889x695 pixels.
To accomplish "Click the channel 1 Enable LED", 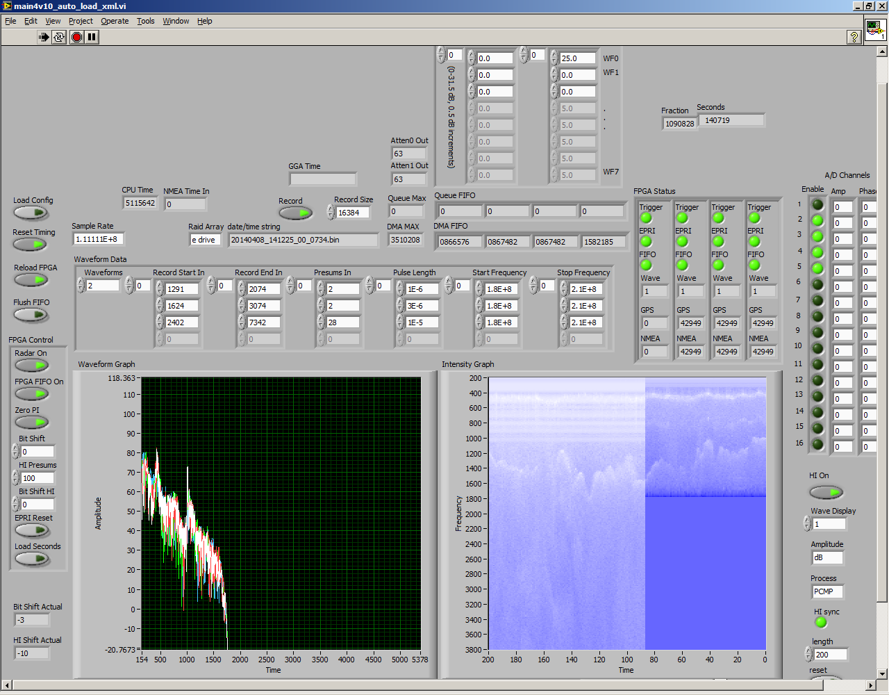I will [817, 204].
